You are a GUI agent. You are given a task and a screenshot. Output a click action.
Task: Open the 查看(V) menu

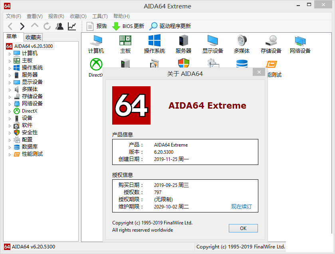pos(34,16)
